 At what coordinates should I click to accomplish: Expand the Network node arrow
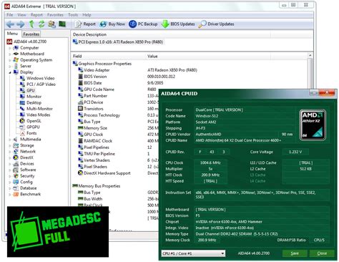click(10, 152)
